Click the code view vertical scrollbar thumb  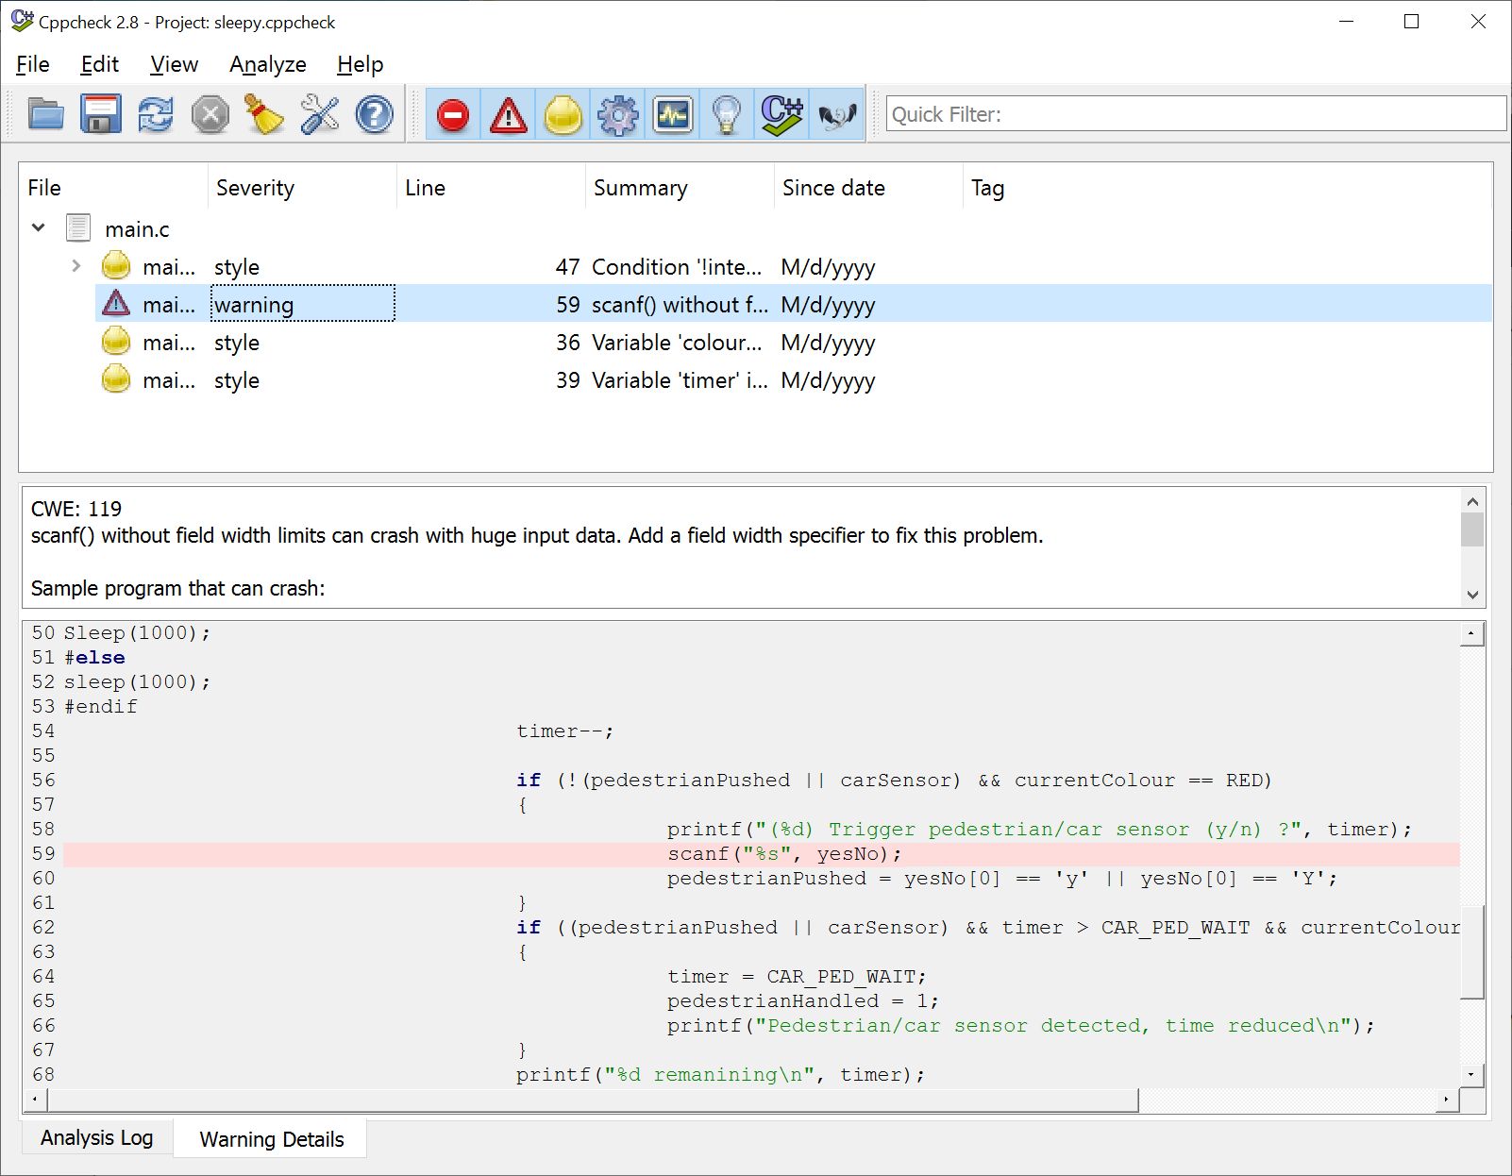click(x=1471, y=951)
